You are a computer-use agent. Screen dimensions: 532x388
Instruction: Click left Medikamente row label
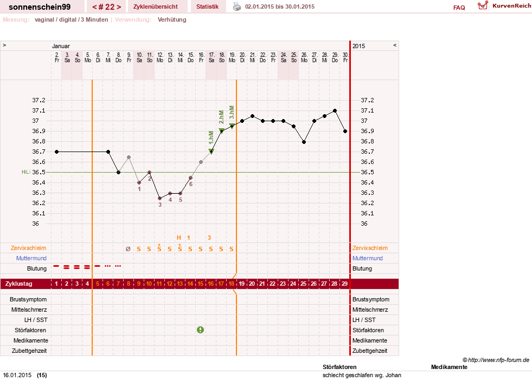click(30, 340)
